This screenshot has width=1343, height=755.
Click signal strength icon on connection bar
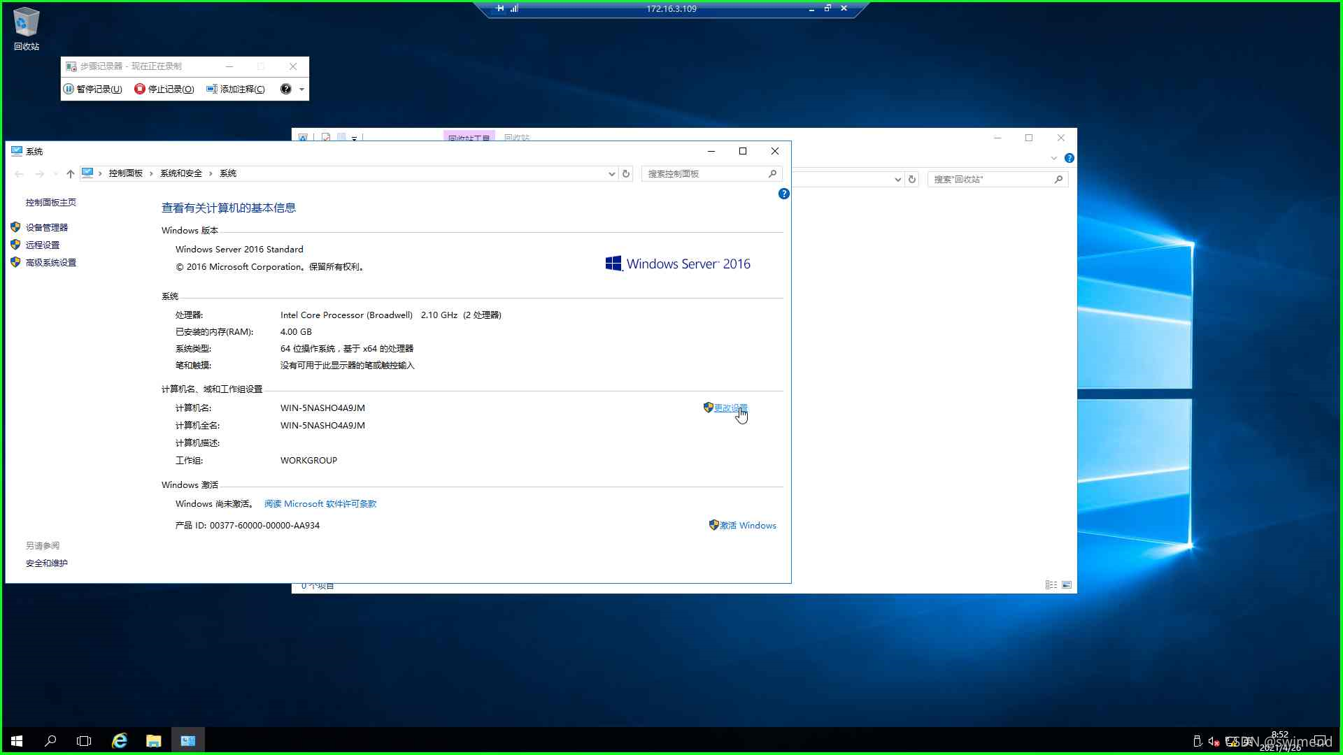pyautogui.click(x=514, y=8)
